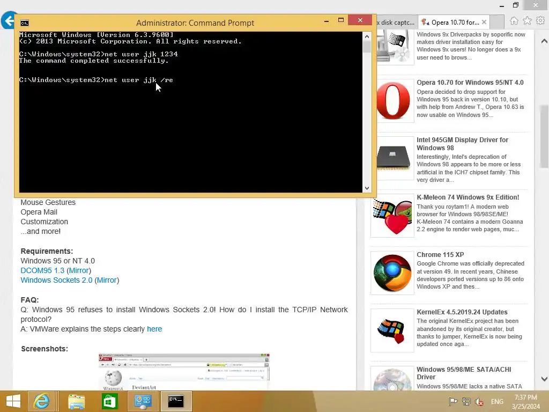Click the network status tray icon

(x=466, y=402)
